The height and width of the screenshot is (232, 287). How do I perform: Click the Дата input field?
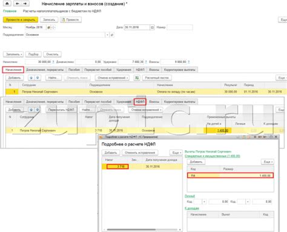(137, 27)
